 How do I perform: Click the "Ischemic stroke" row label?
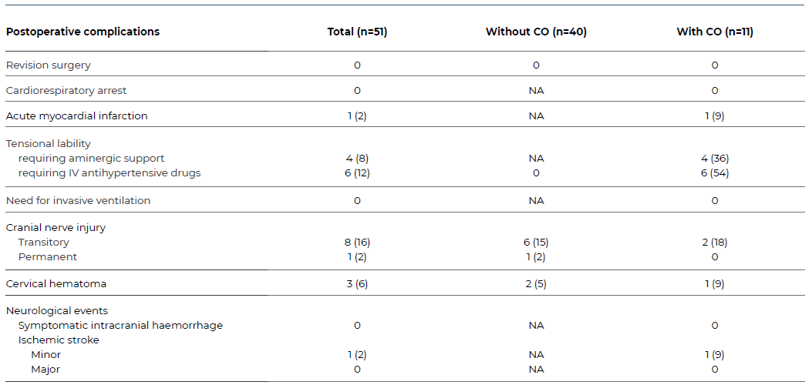59,340
